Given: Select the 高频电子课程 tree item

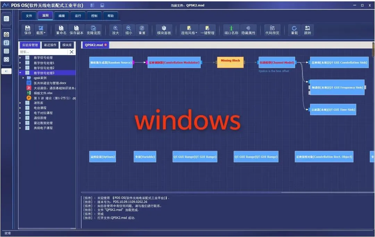Looking at the screenshot, I should pos(43,128).
